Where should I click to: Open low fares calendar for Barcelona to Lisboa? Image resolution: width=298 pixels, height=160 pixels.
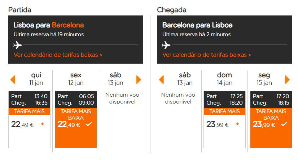point(207,55)
